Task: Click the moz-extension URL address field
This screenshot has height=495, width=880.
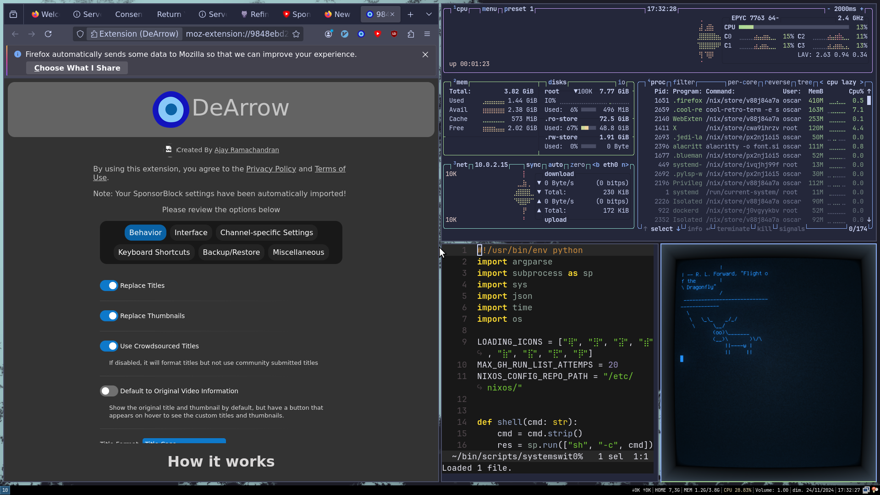Action: tap(236, 34)
